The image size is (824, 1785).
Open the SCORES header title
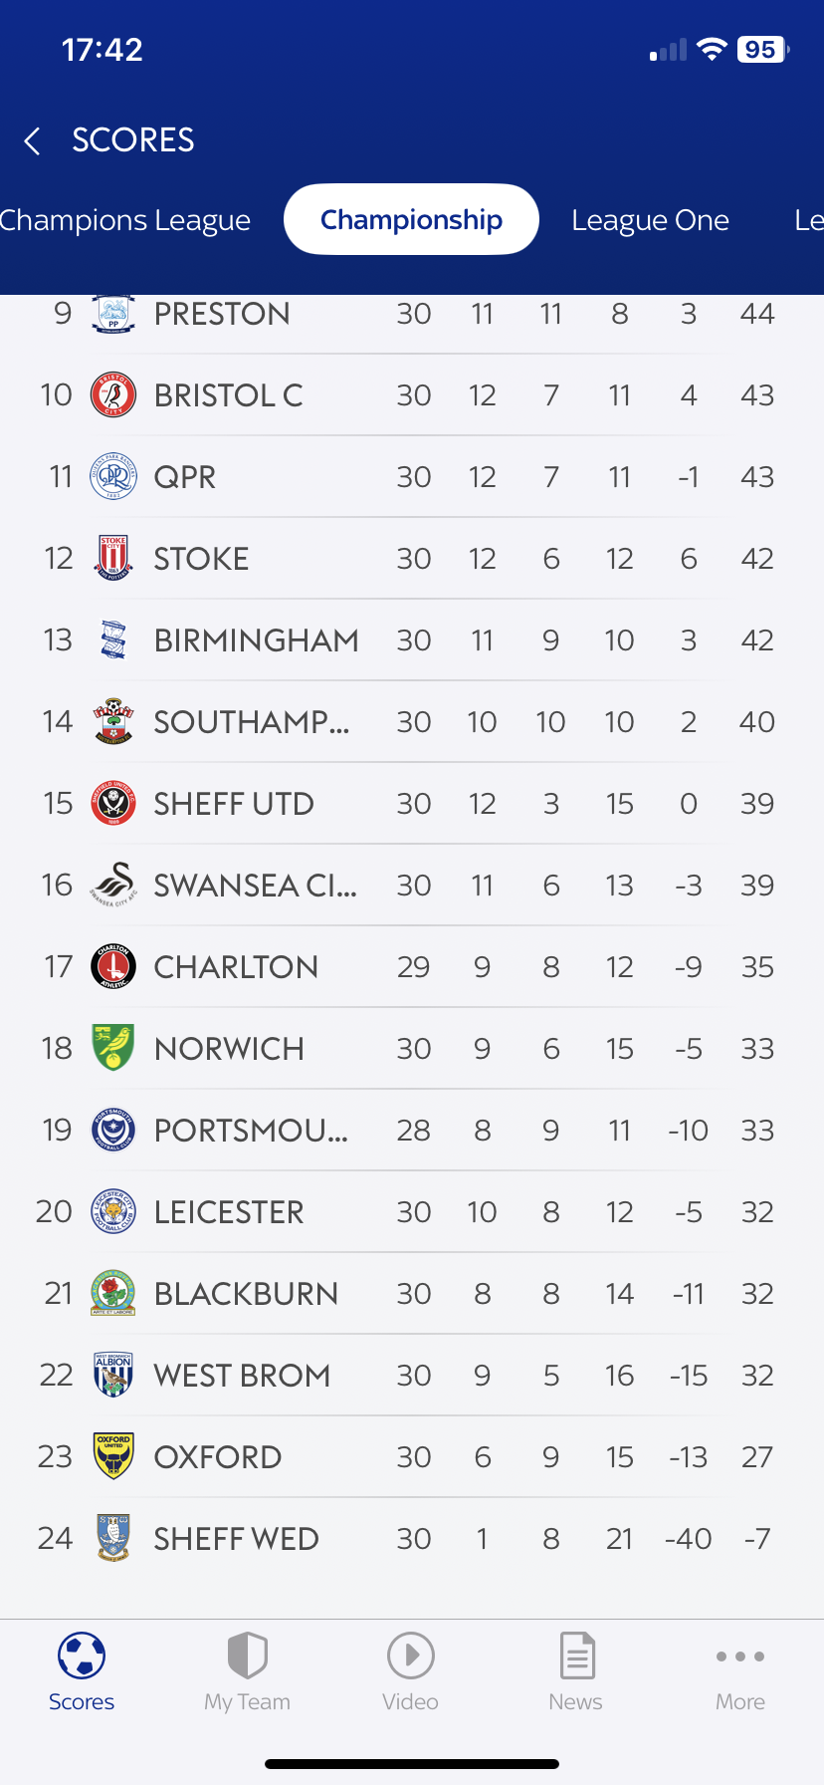(x=133, y=140)
